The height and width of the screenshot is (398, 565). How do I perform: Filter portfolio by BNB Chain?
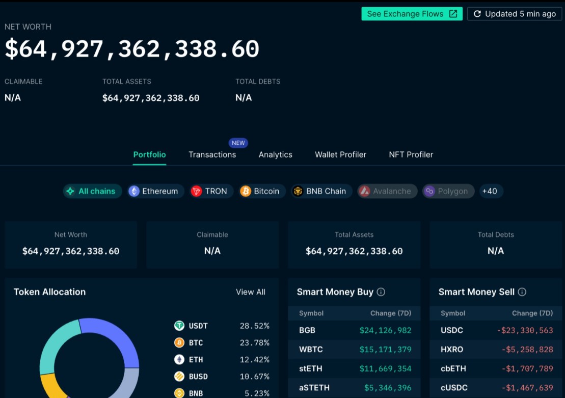(321, 191)
